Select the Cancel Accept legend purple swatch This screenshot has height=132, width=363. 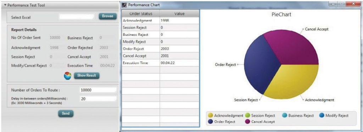[247, 122]
